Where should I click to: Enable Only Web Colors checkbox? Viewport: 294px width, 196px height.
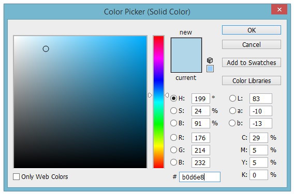17,176
